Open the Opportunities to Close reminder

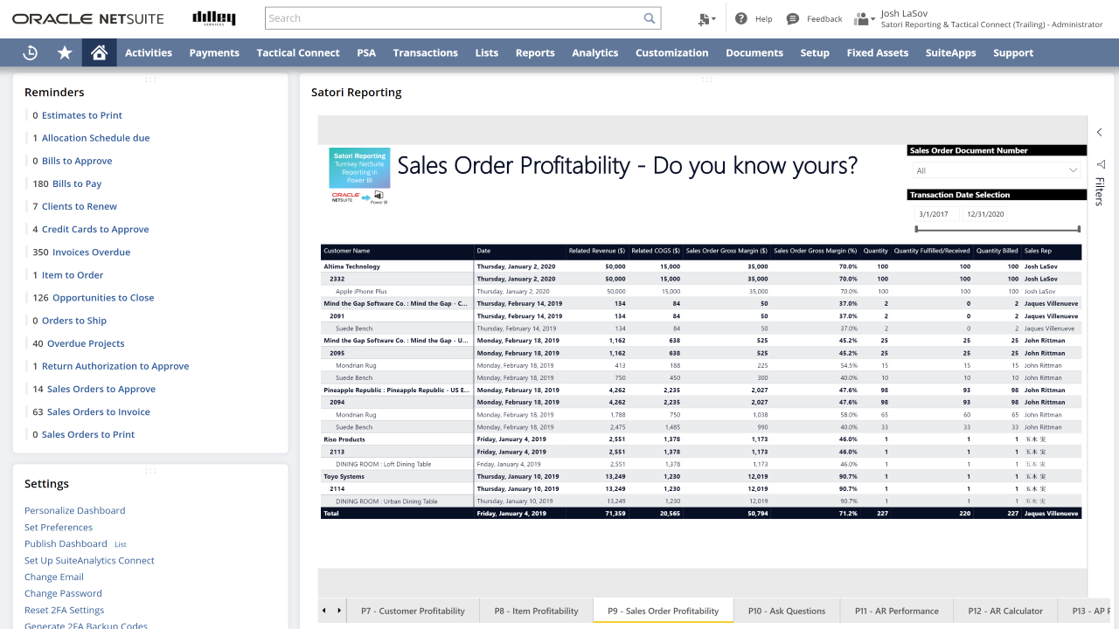click(103, 297)
